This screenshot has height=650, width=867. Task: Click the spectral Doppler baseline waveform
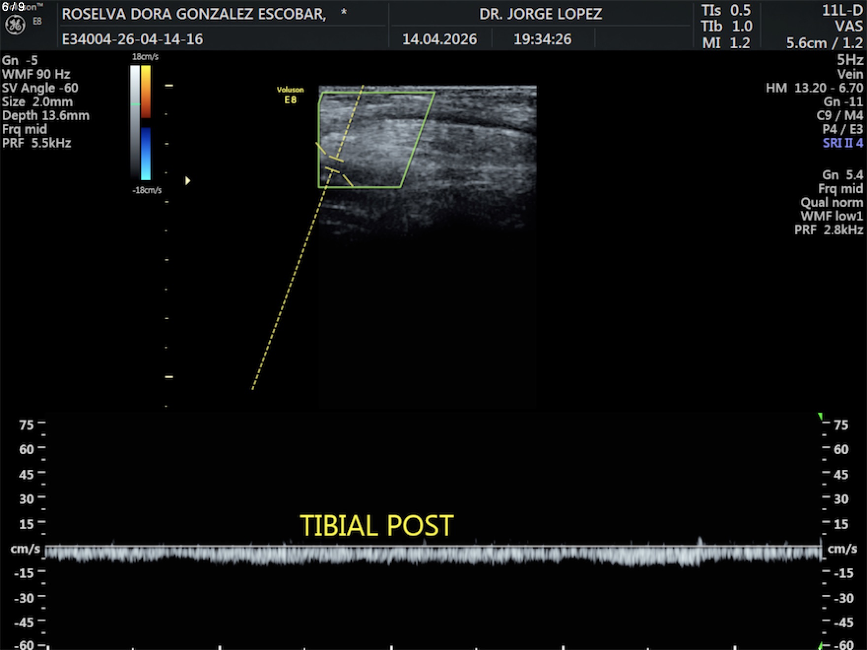tap(433, 553)
